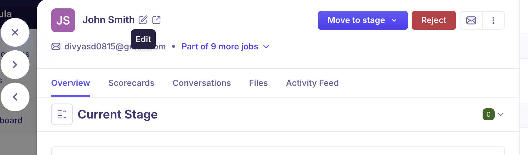Close the candidate panel with X button

tap(15, 32)
